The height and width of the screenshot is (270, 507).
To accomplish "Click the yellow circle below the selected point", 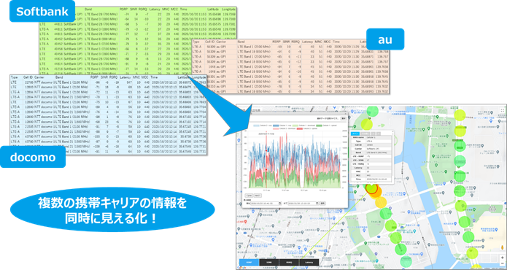I will pyautogui.click(x=382, y=202).
